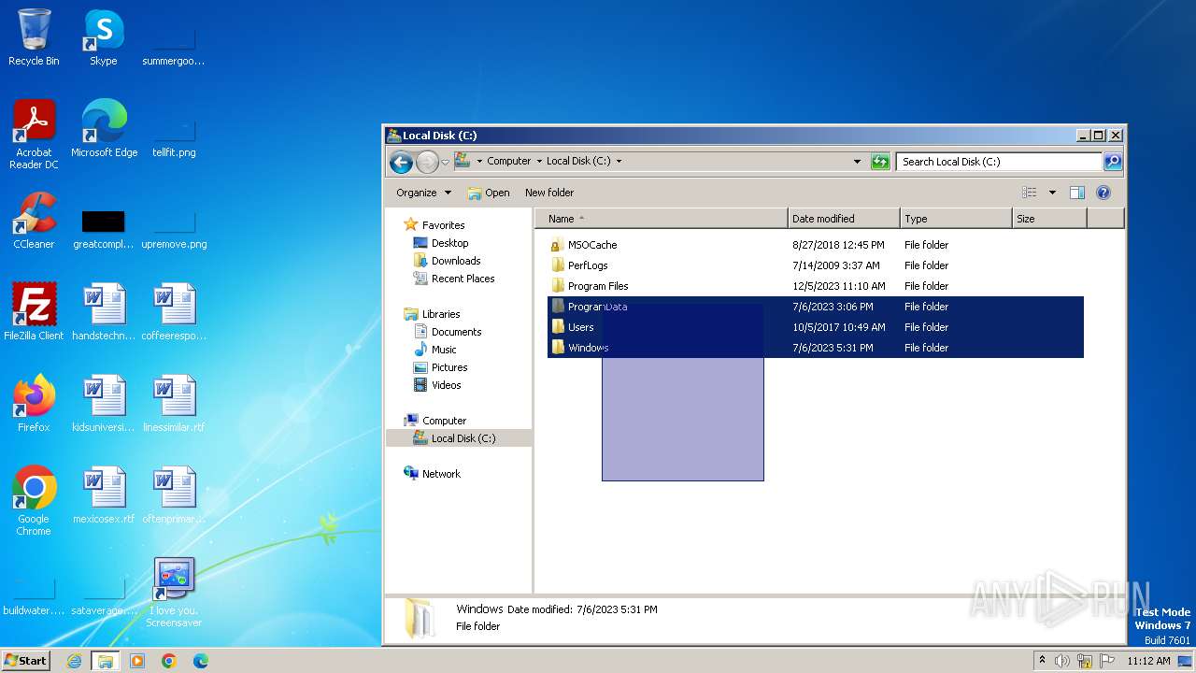1196x673 pixels.
Task: Open the address bar history dropdown
Action: (x=858, y=162)
